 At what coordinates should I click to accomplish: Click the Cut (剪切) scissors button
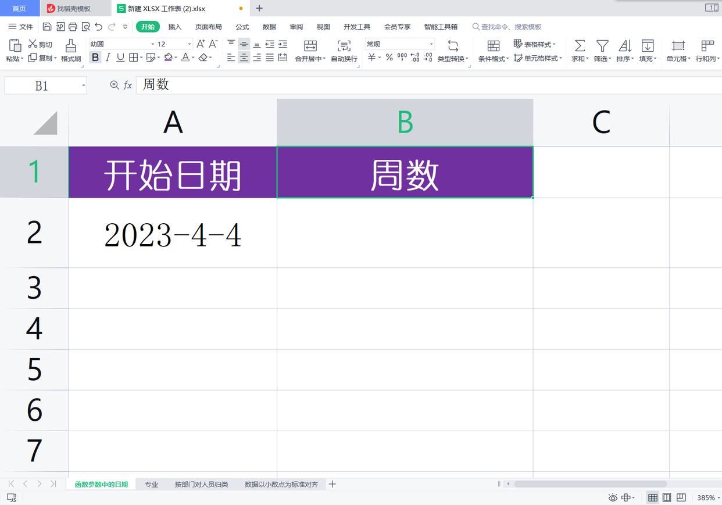(40, 44)
